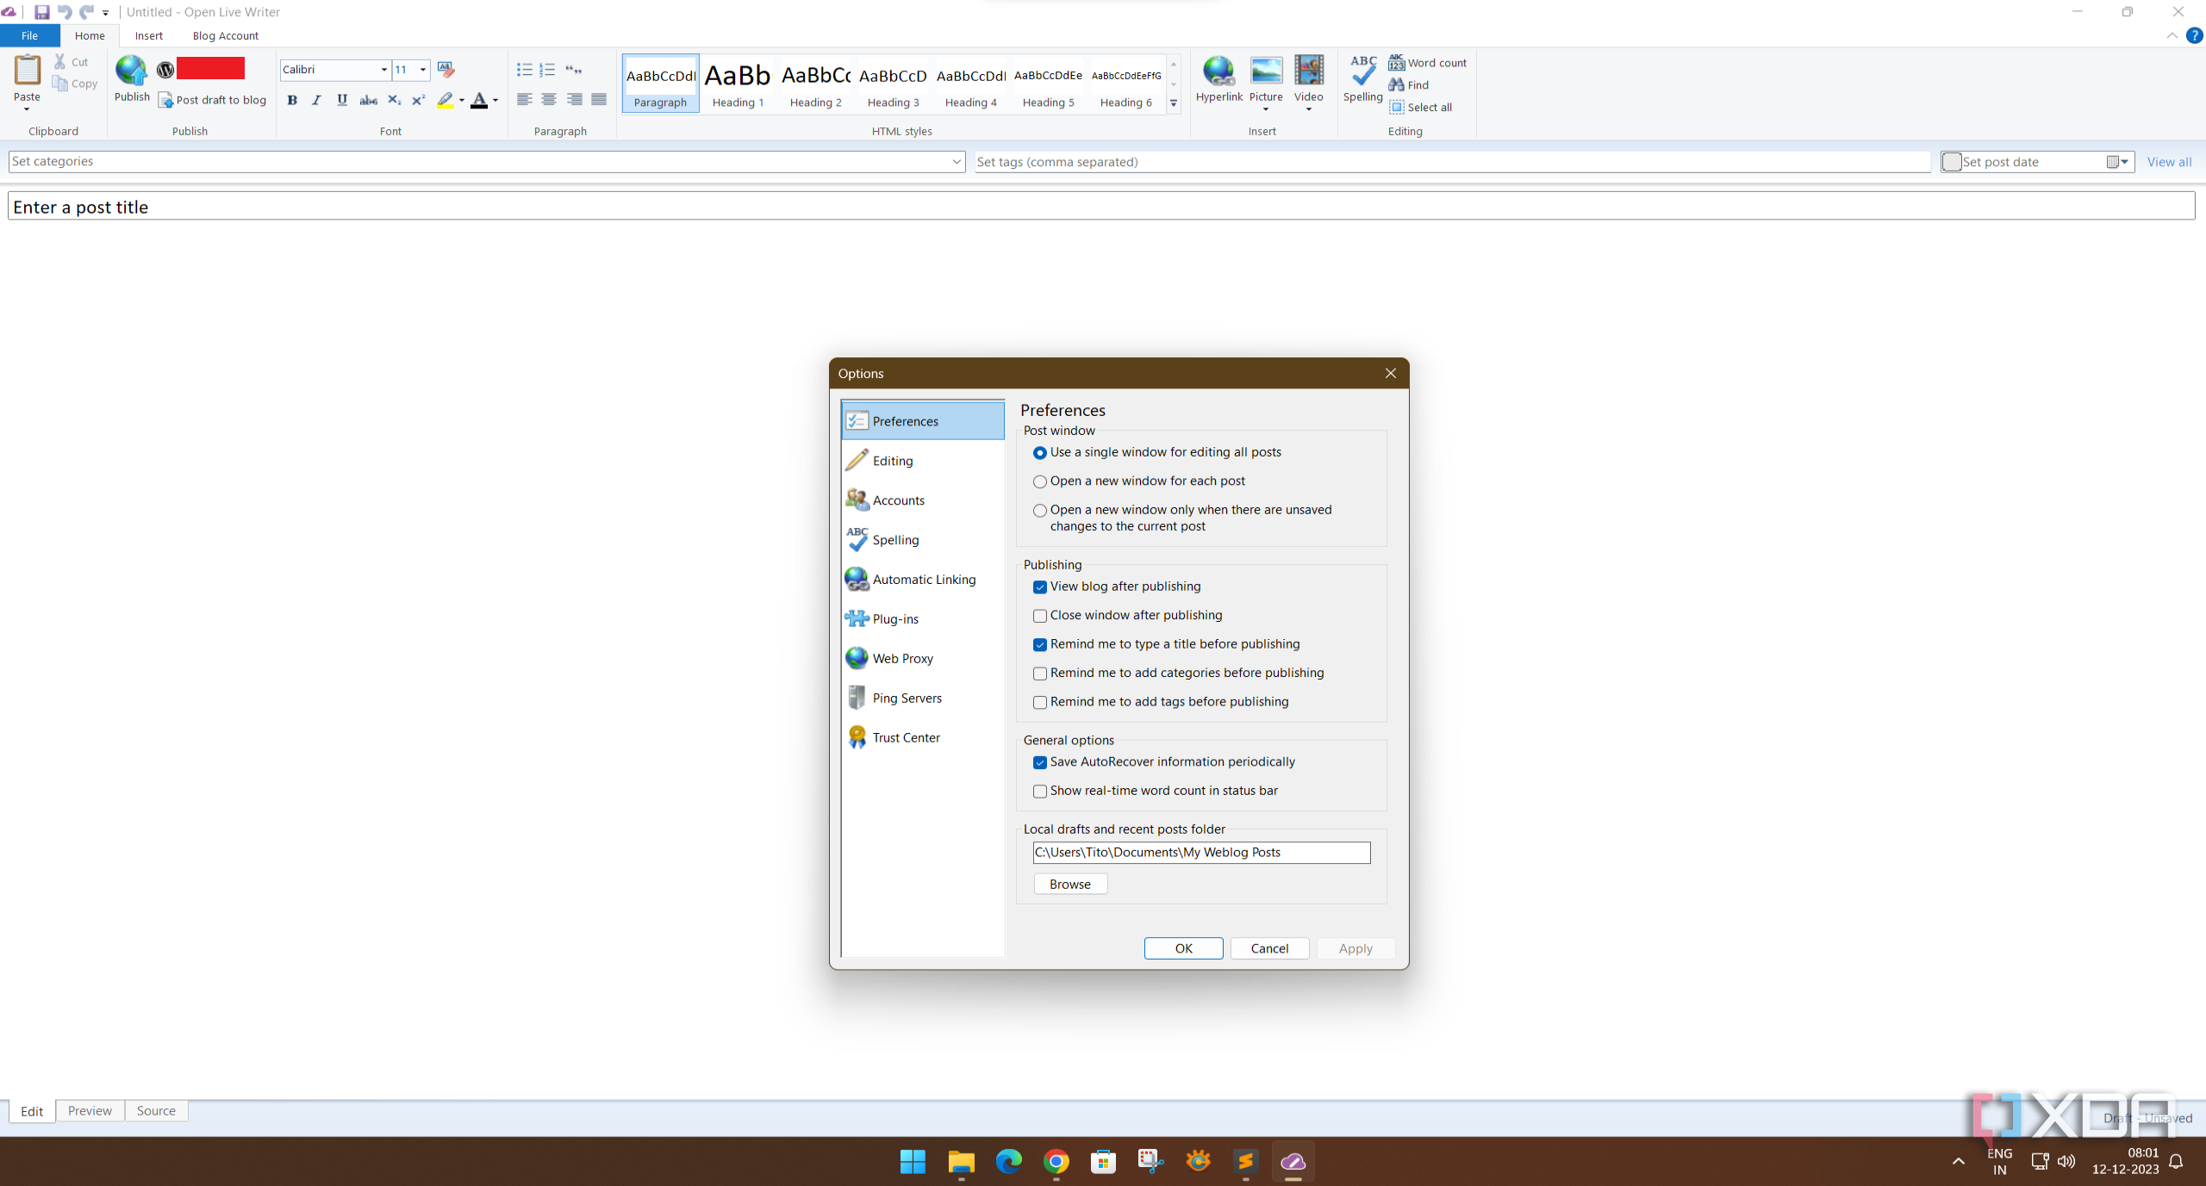Center align text
2206x1186 pixels.
point(548,100)
